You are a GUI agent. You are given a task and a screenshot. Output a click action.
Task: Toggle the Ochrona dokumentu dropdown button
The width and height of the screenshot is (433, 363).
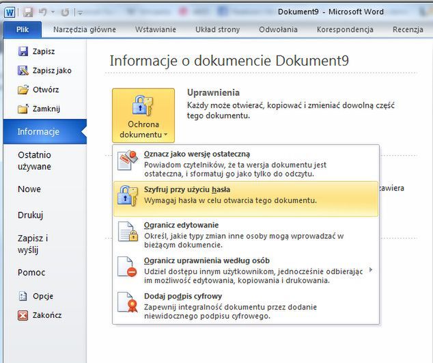pyautogui.click(x=143, y=116)
